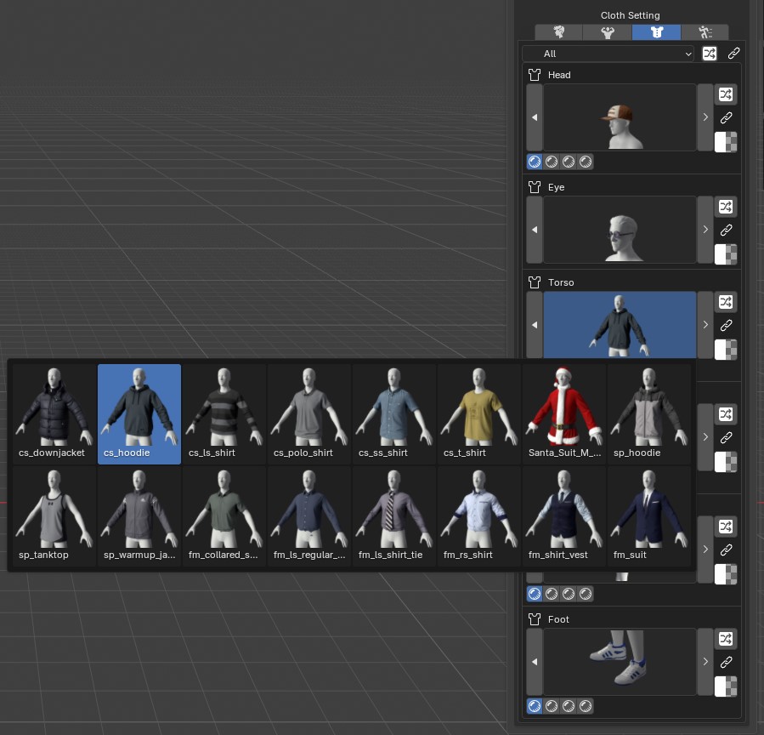Select third Head material variant

(569, 162)
